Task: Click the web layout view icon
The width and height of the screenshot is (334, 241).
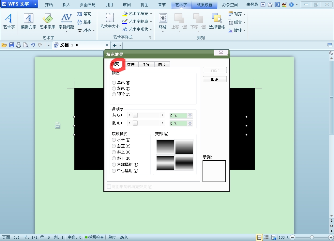Action: [x=274, y=237]
